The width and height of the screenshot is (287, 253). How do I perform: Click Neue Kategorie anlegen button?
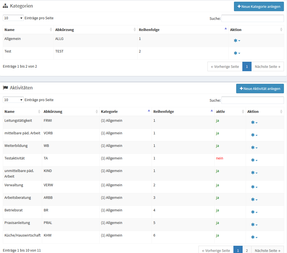[259, 6]
